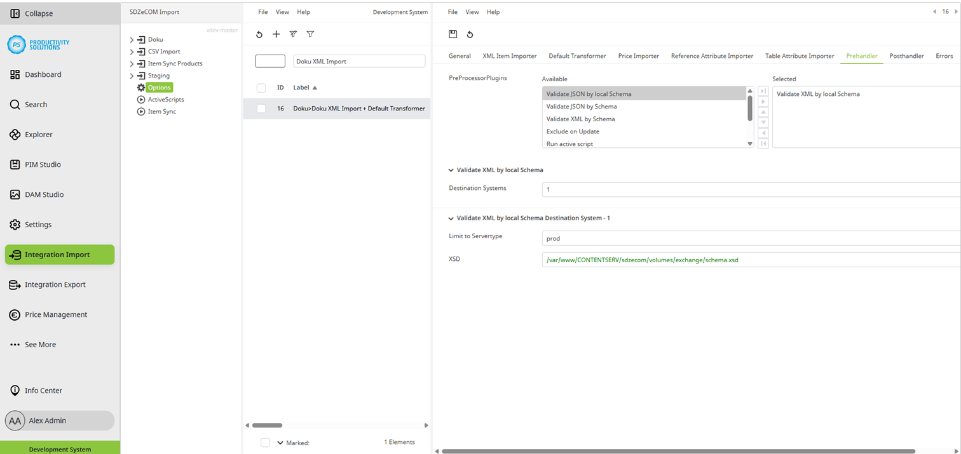Click the Collapse button above the sidebar
Screen dimensions: 961x454
coord(38,13)
